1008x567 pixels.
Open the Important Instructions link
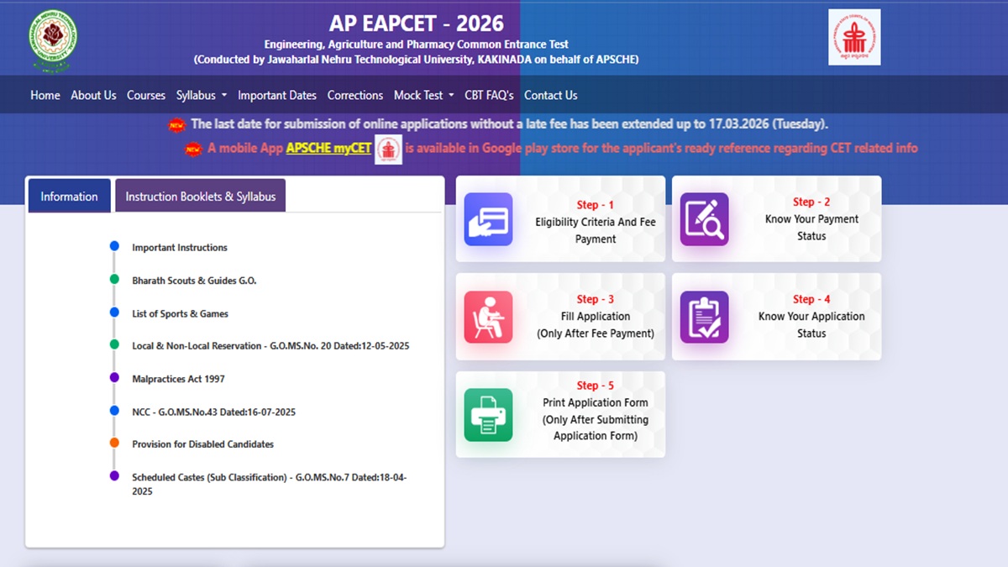(x=180, y=248)
